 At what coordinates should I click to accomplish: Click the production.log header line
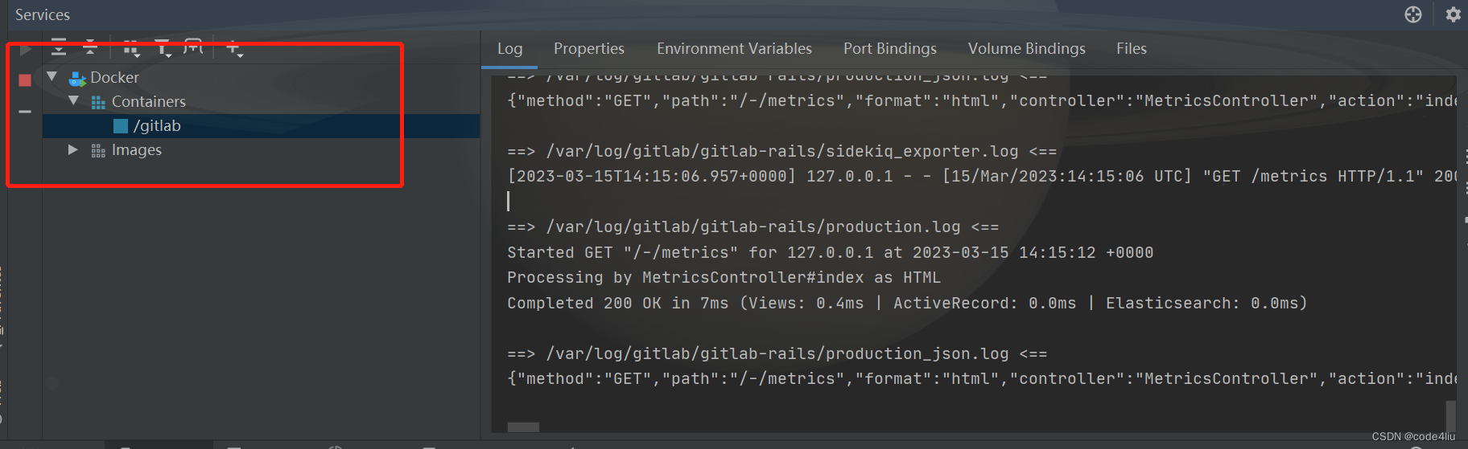753,227
